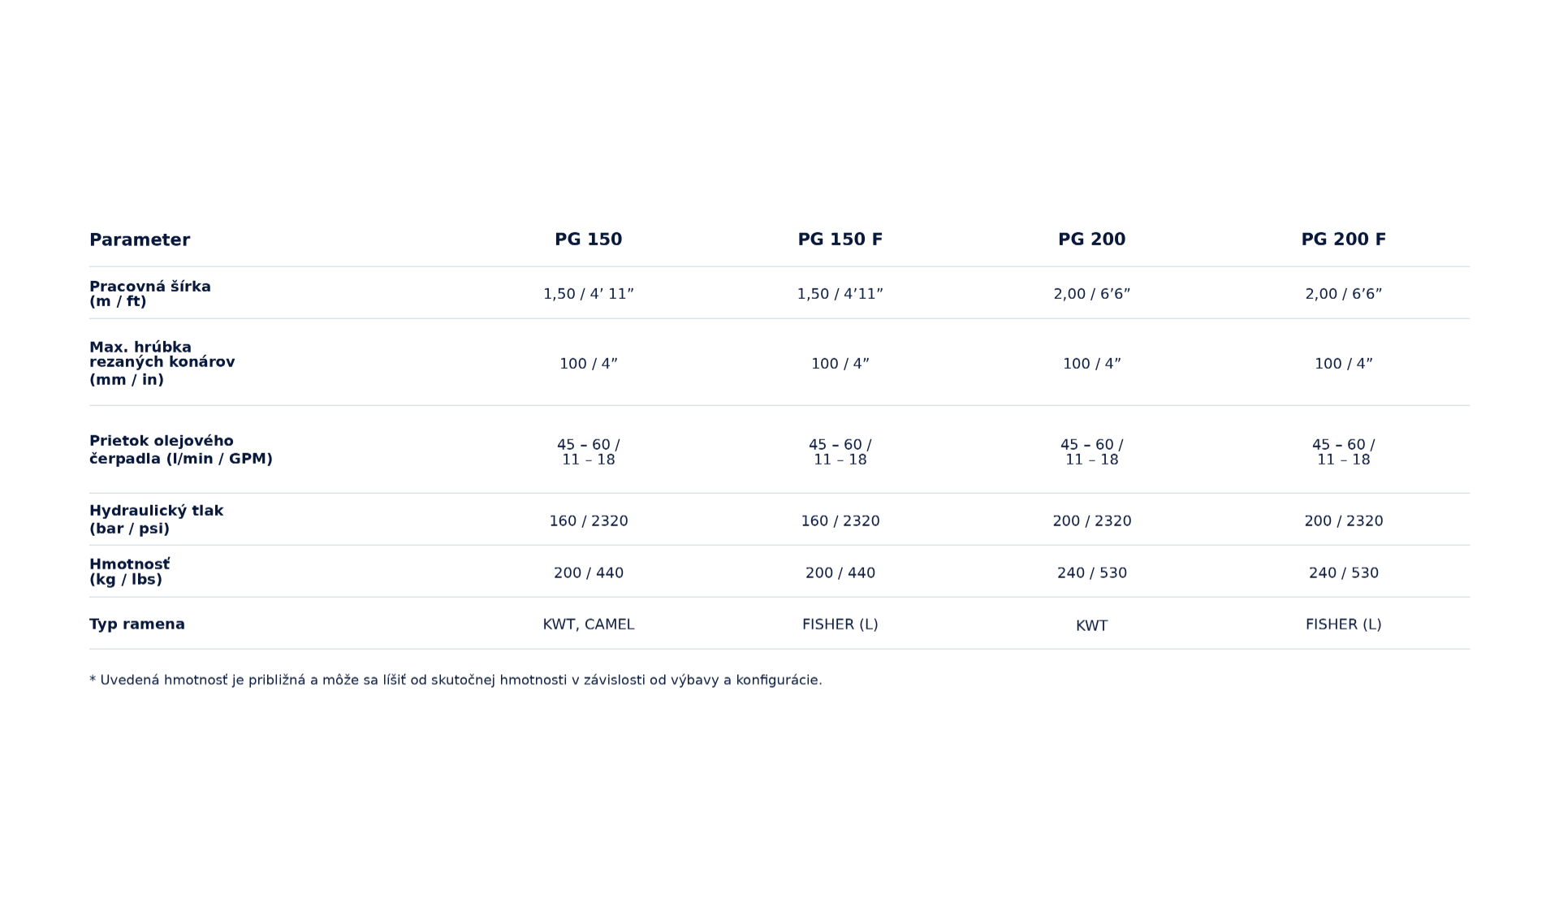
Task: Click the PG 200 column header
Action: click(x=1092, y=240)
